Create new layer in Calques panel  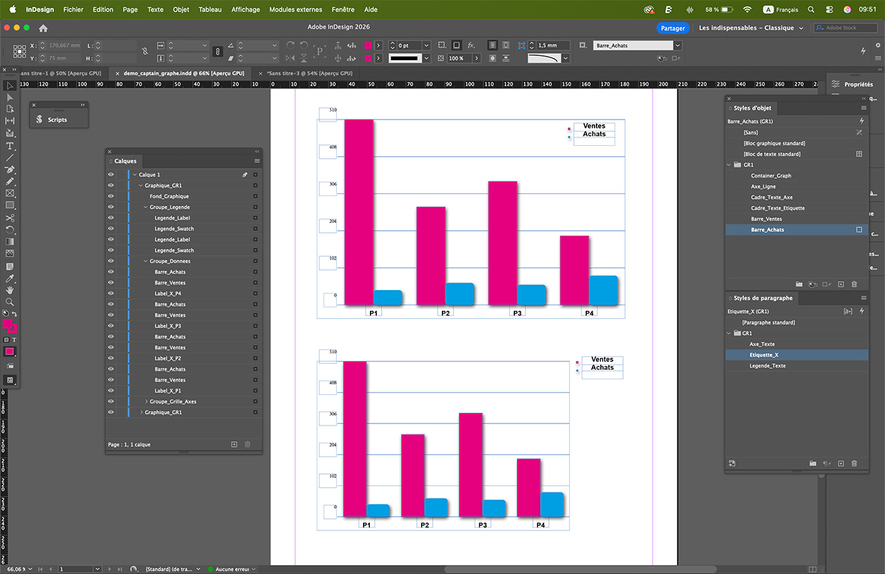[x=234, y=444]
